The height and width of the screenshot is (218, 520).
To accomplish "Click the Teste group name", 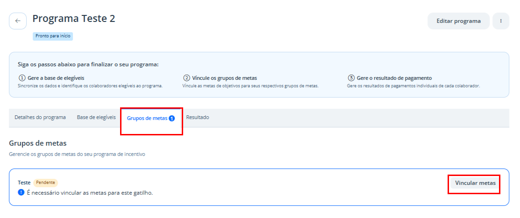I will tap(24, 183).
